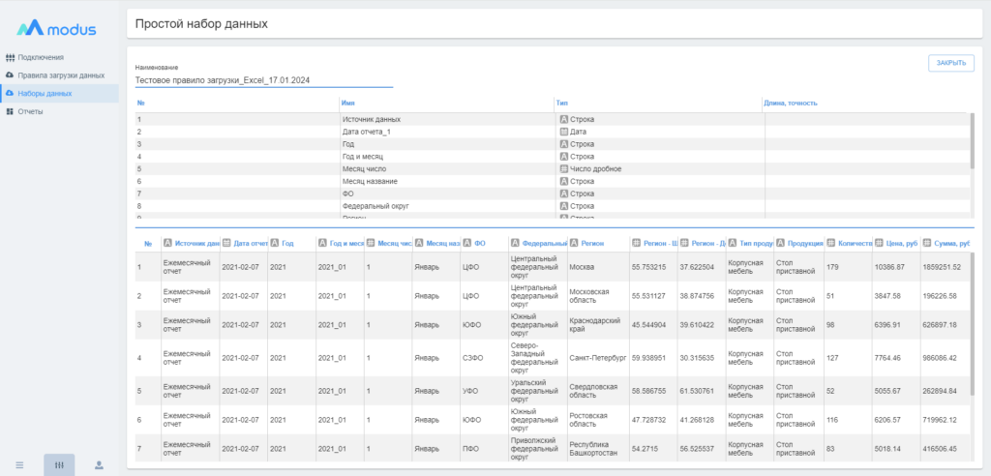Click the number icon in Сумма, руб column header
The image size is (991, 476).
(x=926, y=243)
